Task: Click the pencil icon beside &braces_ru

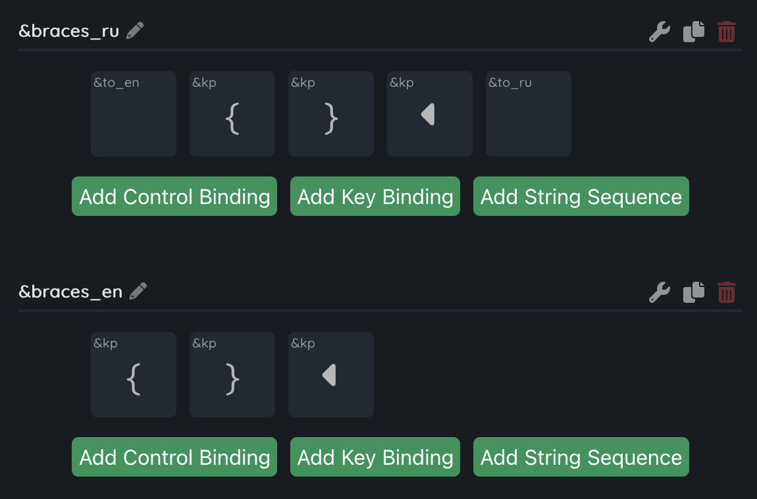Action: pyautogui.click(x=135, y=30)
